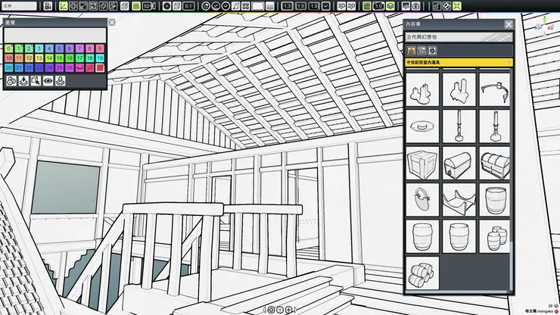Click the move-to-layer download icon
The image size is (560, 315).
click(x=23, y=81)
